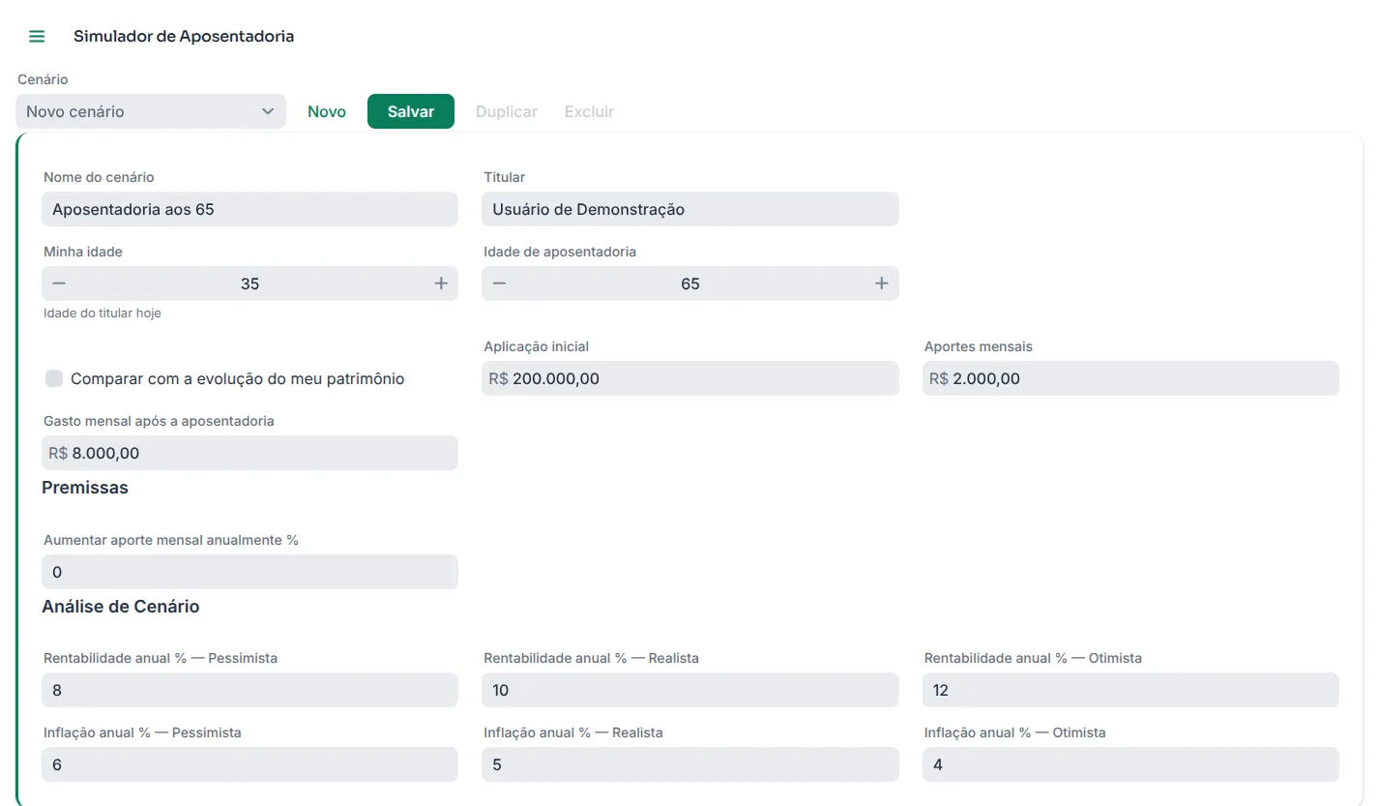1378x806 pixels.
Task: Edit the Nome do cenário field
Action: pyautogui.click(x=250, y=209)
